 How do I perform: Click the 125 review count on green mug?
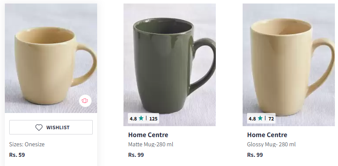(x=153, y=119)
